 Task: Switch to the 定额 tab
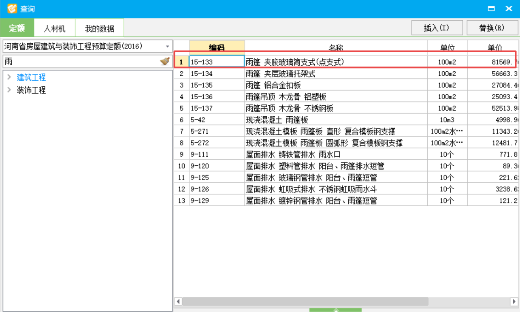[17, 28]
